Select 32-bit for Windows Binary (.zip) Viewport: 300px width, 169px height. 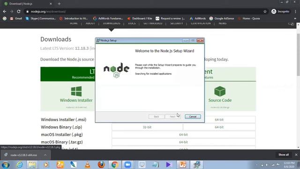click(147, 127)
